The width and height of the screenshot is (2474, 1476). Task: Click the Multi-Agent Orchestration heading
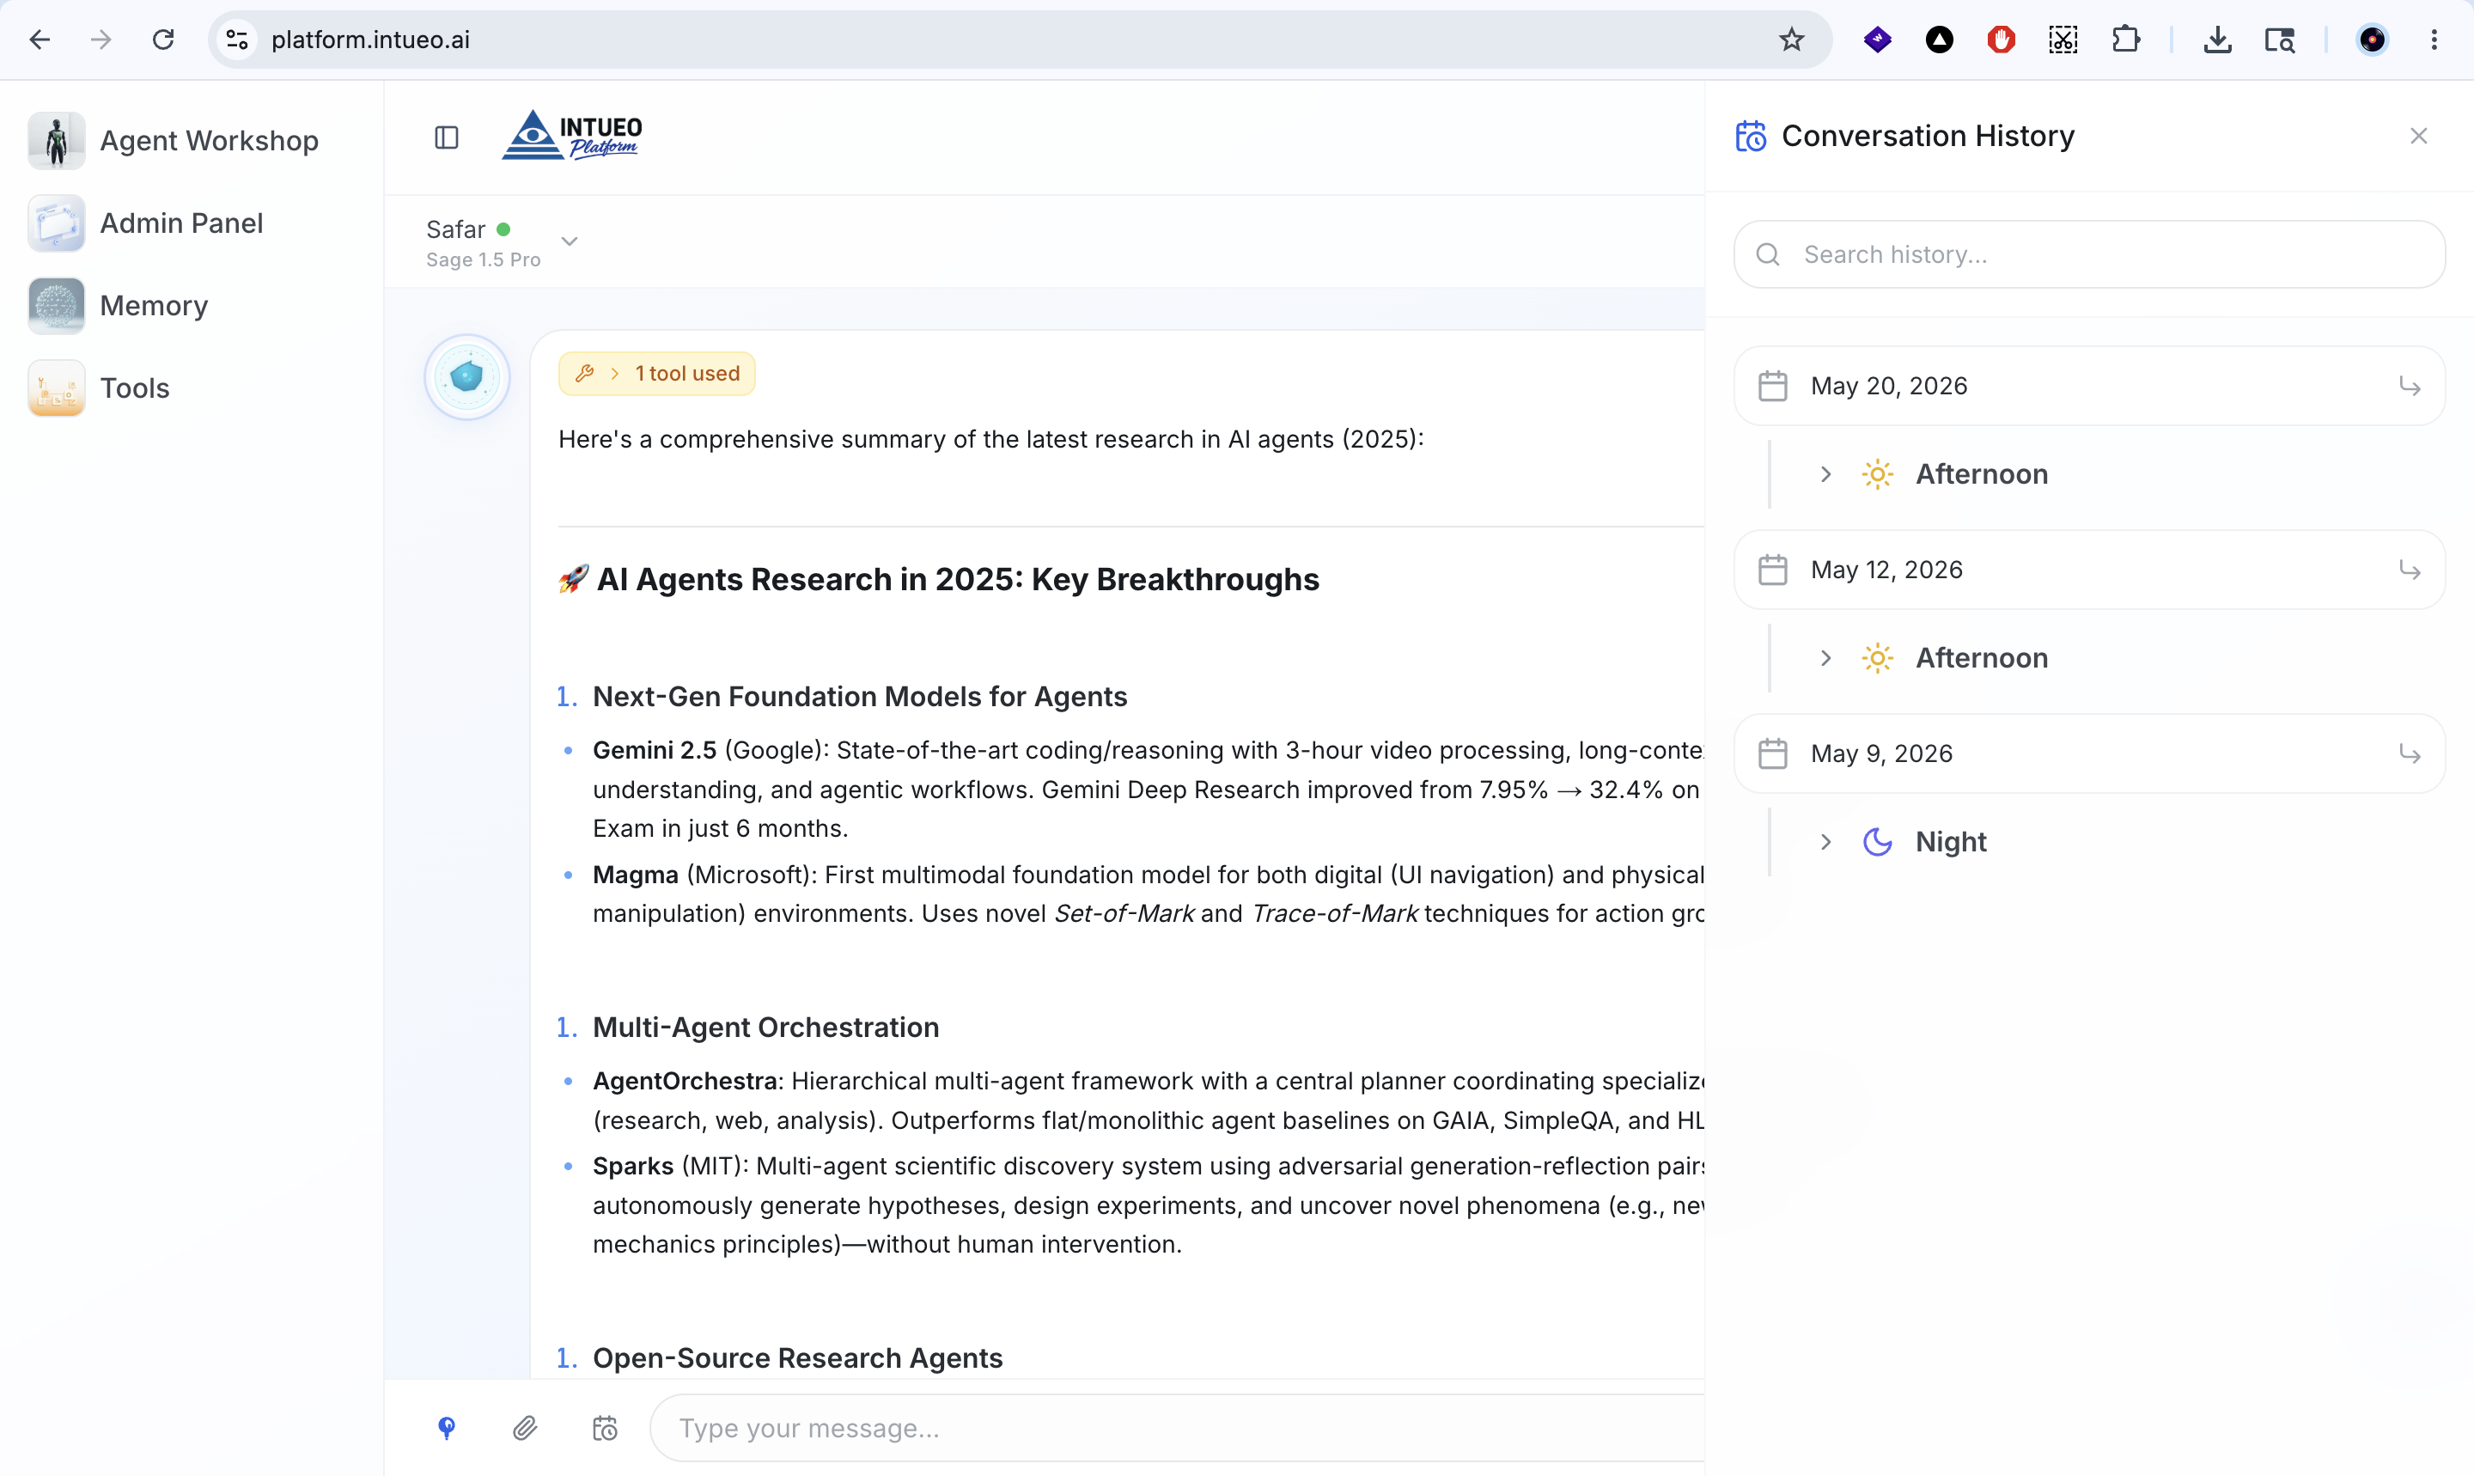click(x=765, y=1028)
